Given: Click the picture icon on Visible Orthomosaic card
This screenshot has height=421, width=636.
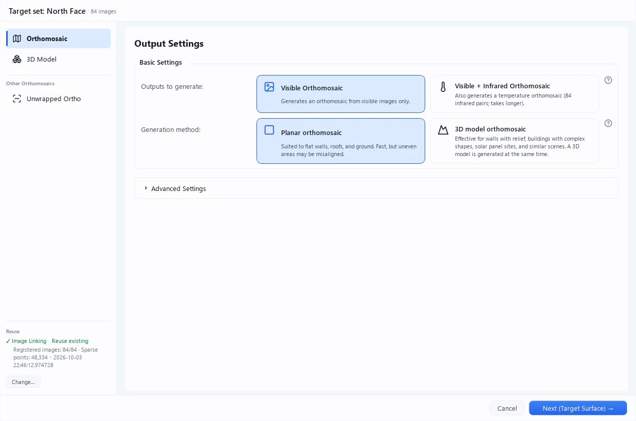Looking at the screenshot, I should pyautogui.click(x=269, y=87).
